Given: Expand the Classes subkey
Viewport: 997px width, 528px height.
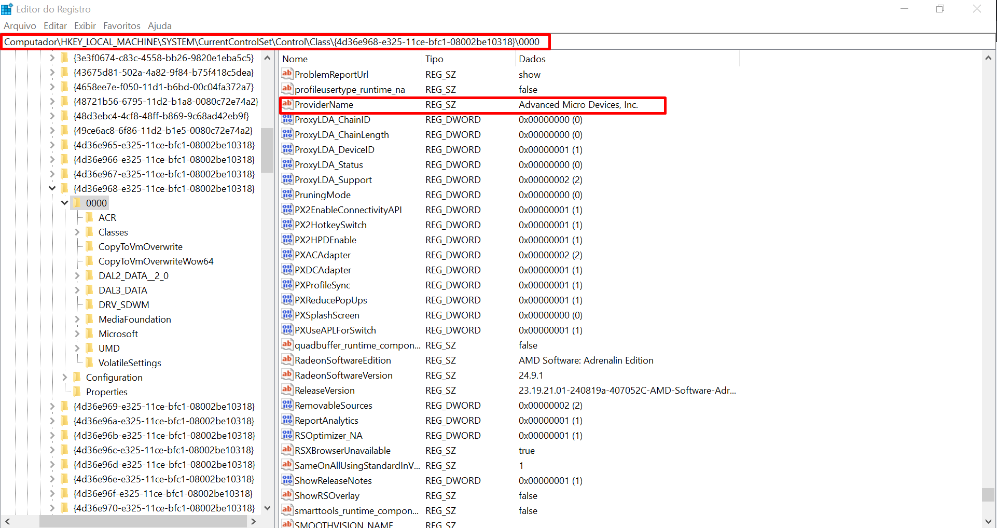Looking at the screenshot, I should click(x=77, y=232).
